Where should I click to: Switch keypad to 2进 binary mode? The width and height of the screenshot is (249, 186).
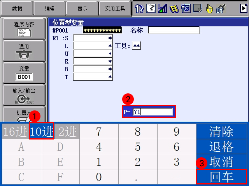67,131
